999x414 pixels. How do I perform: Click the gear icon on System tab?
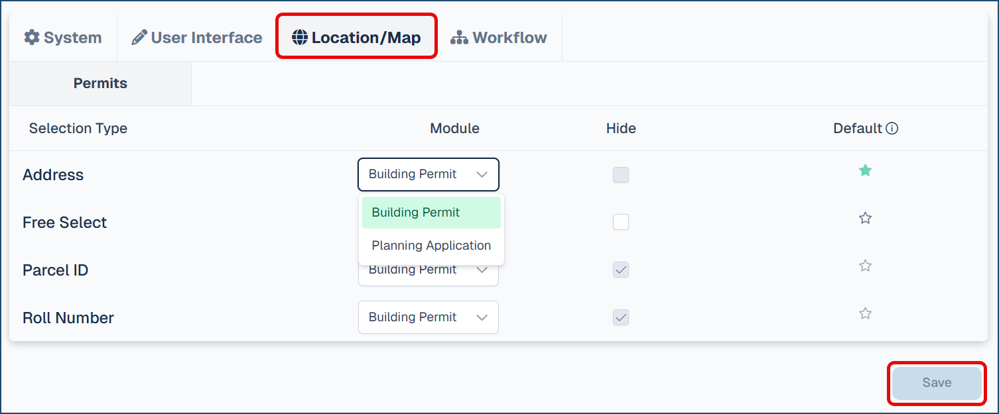(x=32, y=38)
